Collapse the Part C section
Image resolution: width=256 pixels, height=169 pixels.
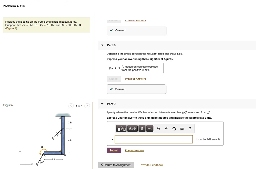[102, 104]
